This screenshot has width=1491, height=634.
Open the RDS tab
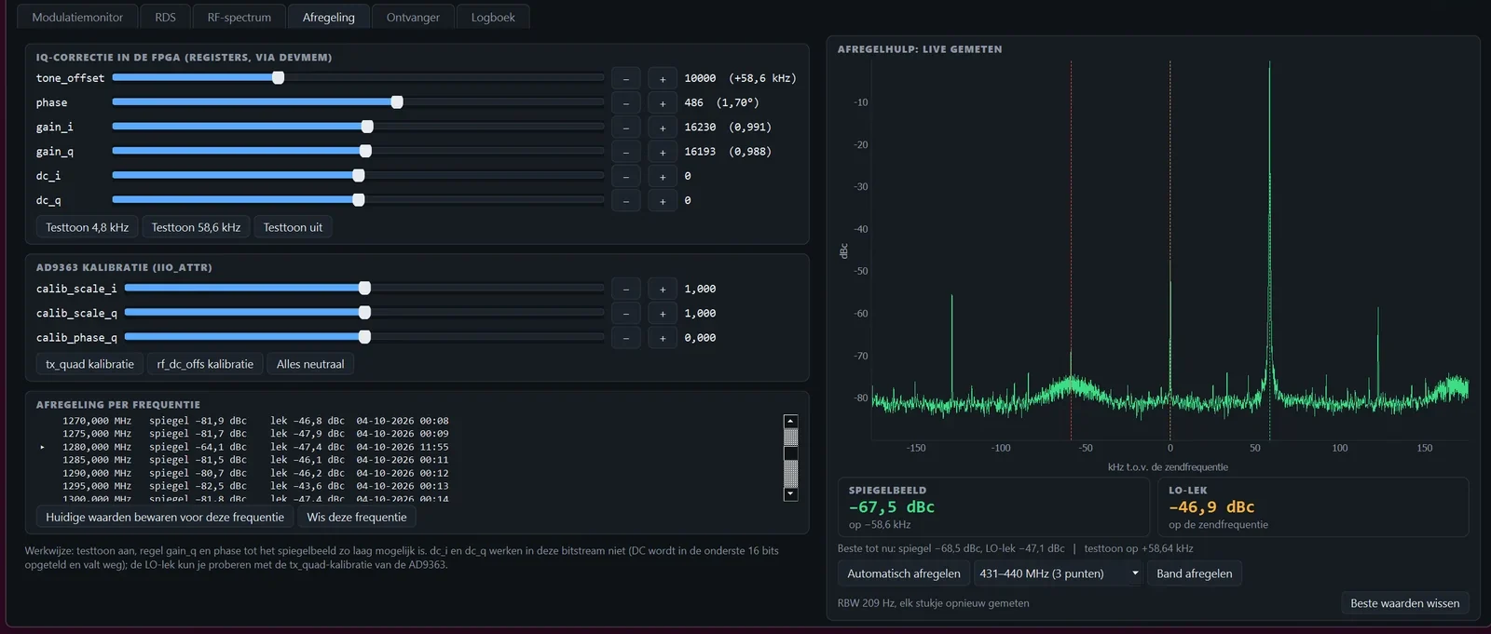pyautogui.click(x=165, y=17)
